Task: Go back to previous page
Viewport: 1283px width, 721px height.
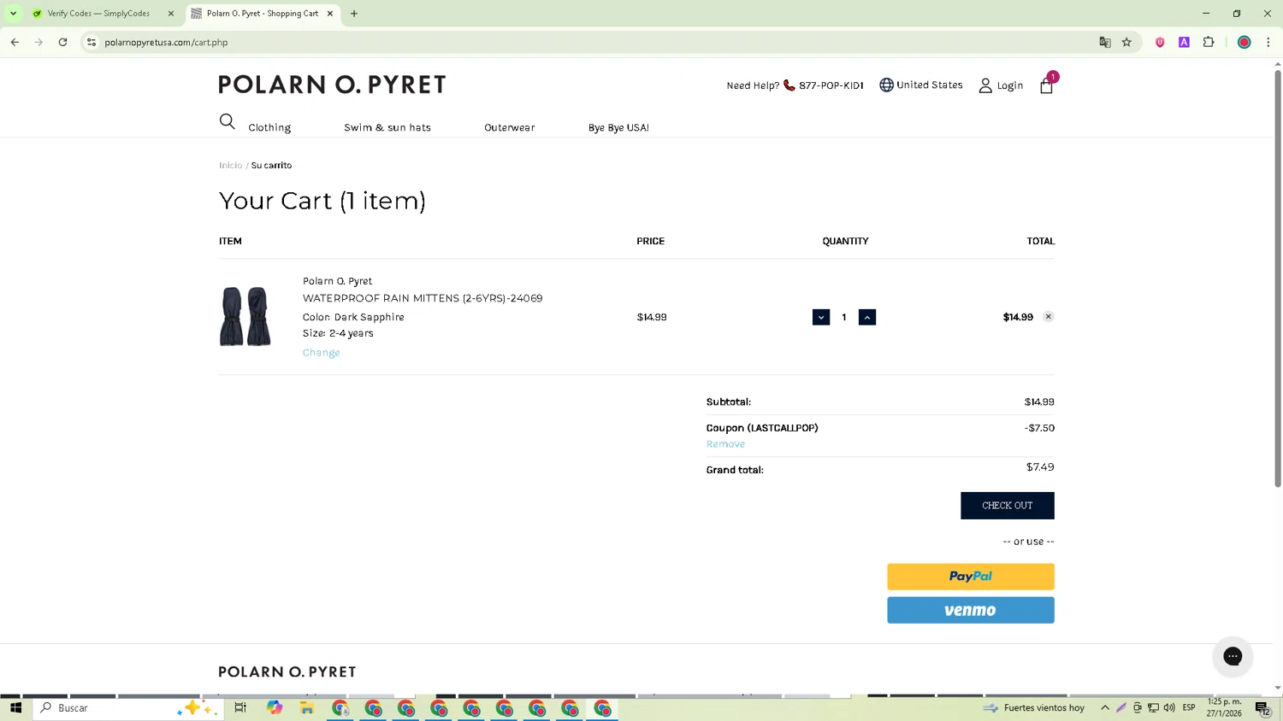Action: (15, 42)
